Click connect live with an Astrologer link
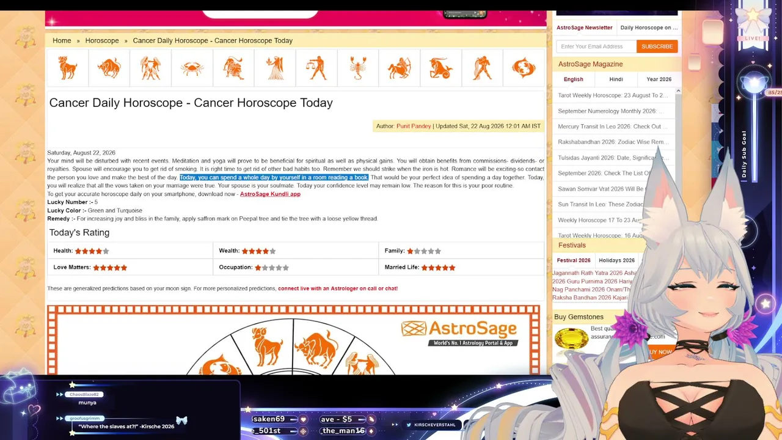This screenshot has height=440, width=782. 338,288
